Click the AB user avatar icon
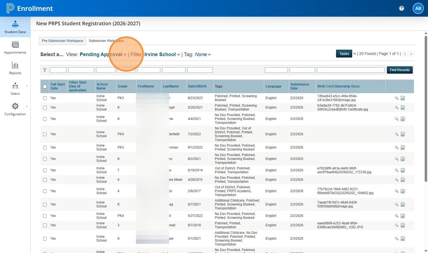The width and height of the screenshot is (428, 253). [x=418, y=8]
